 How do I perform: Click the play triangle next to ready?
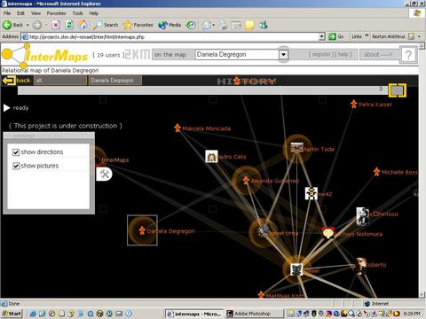pyautogui.click(x=7, y=108)
